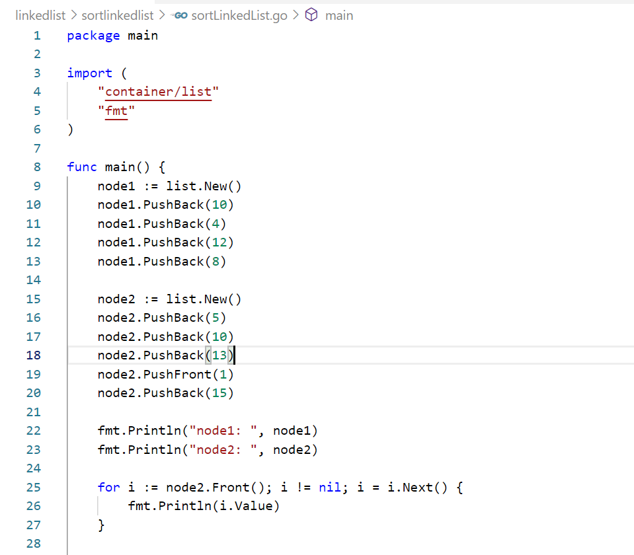Click the nil keyword in the for loop
634x555 pixels.
point(329,487)
